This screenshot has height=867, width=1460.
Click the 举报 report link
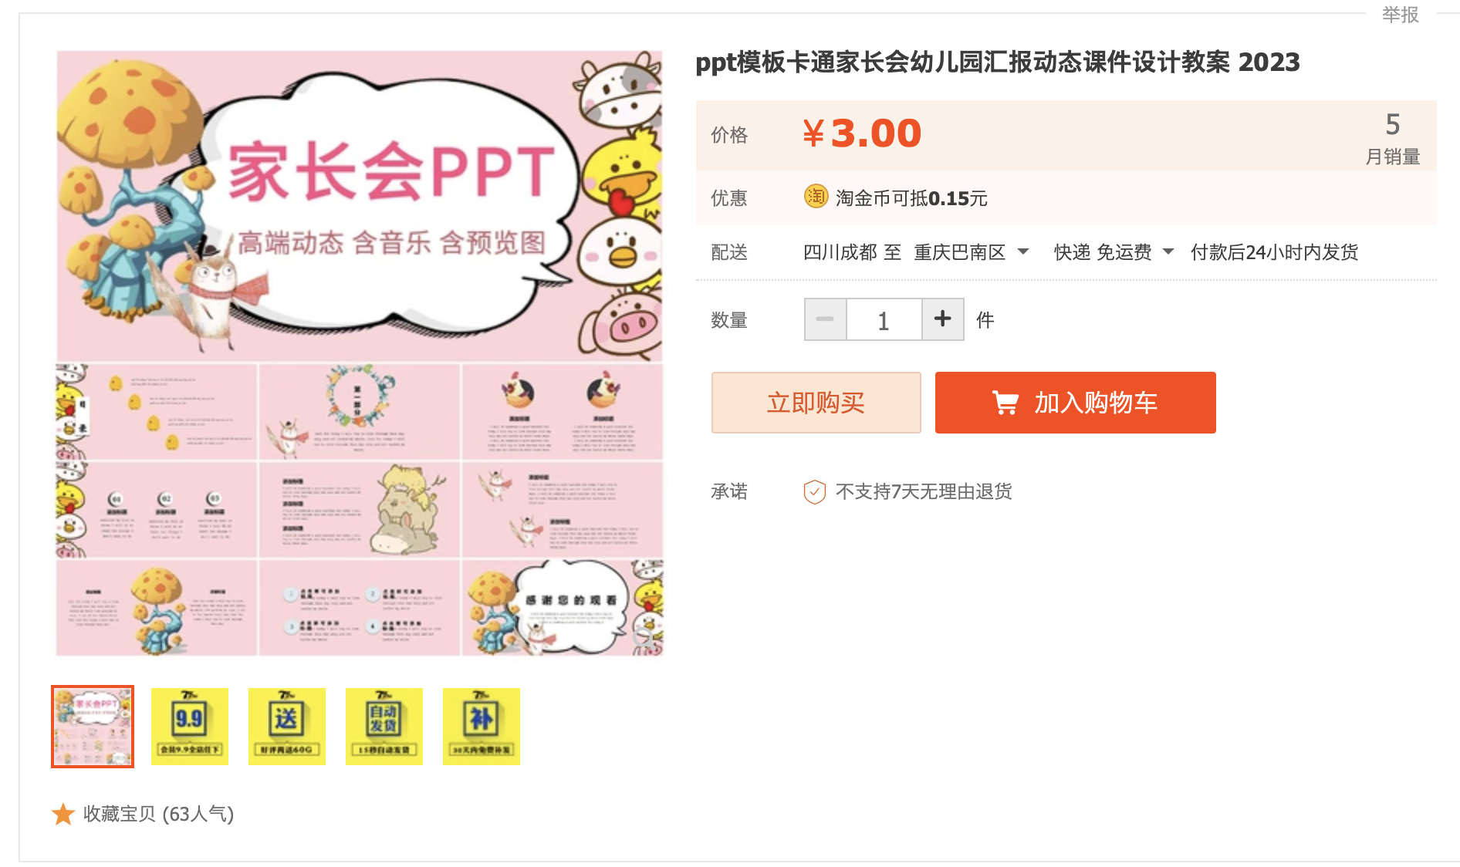pyautogui.click(x=1400, y=15)
